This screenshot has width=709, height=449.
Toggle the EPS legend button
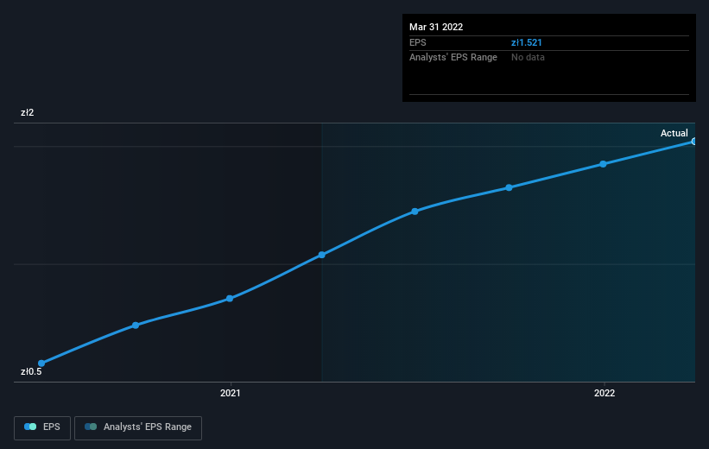[x=42, y=427]
